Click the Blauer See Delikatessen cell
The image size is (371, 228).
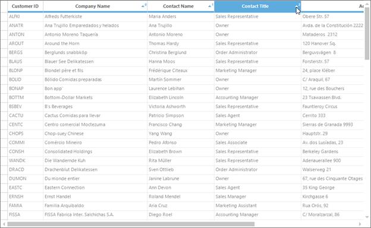pyautogui.click(x=95, y=61)
